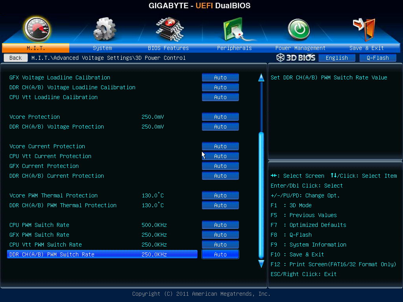Select the CPU Vtt PWM Switch Rate label
Image resolution: width=403 pixels, height=302 pixels.
point(46,245)
